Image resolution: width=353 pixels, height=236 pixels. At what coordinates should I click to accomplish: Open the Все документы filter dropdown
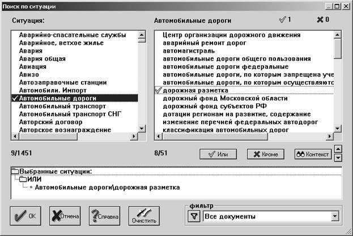(x=334, y=217)
